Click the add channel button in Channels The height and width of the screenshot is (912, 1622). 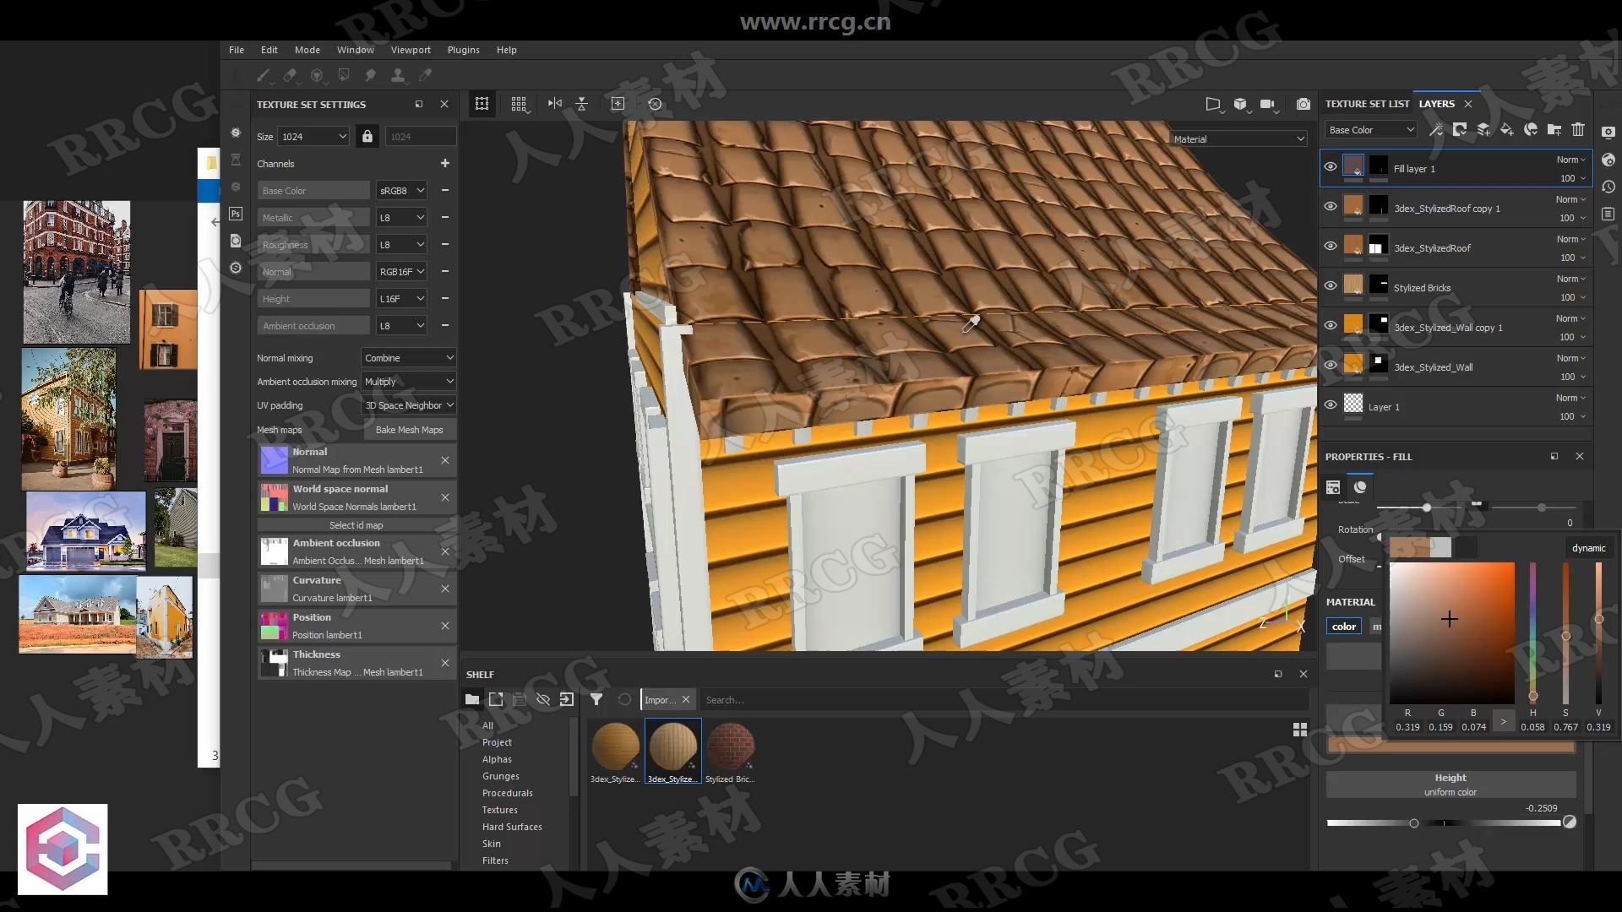click(445, 163)
